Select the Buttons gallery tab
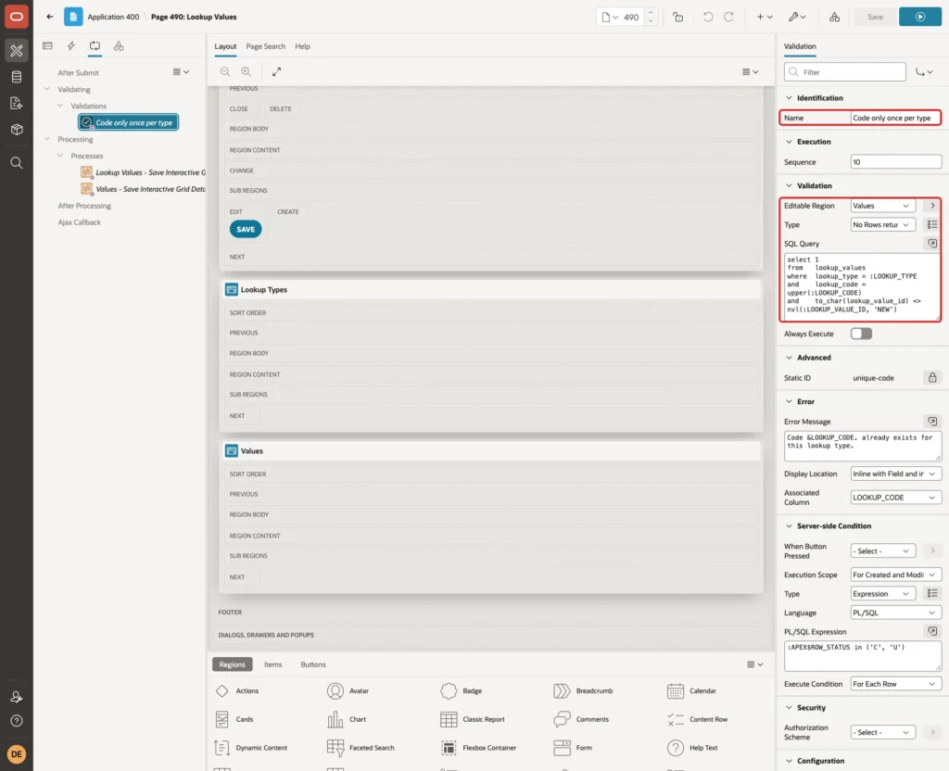Screen dimensions: 949x771 [313, 664]
